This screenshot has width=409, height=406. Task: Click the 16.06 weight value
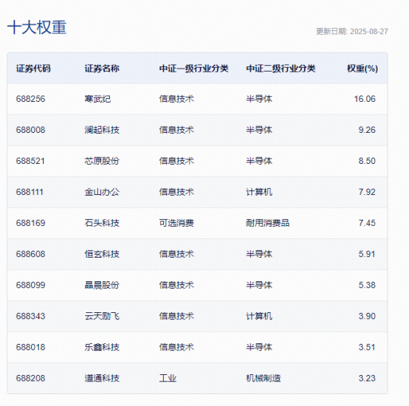point(365,99)
